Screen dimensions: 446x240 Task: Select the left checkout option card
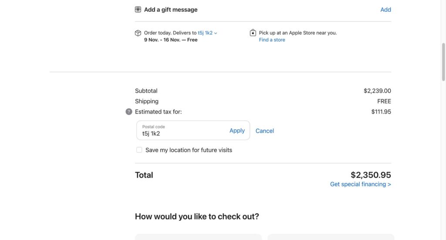[x=198, y=237]
